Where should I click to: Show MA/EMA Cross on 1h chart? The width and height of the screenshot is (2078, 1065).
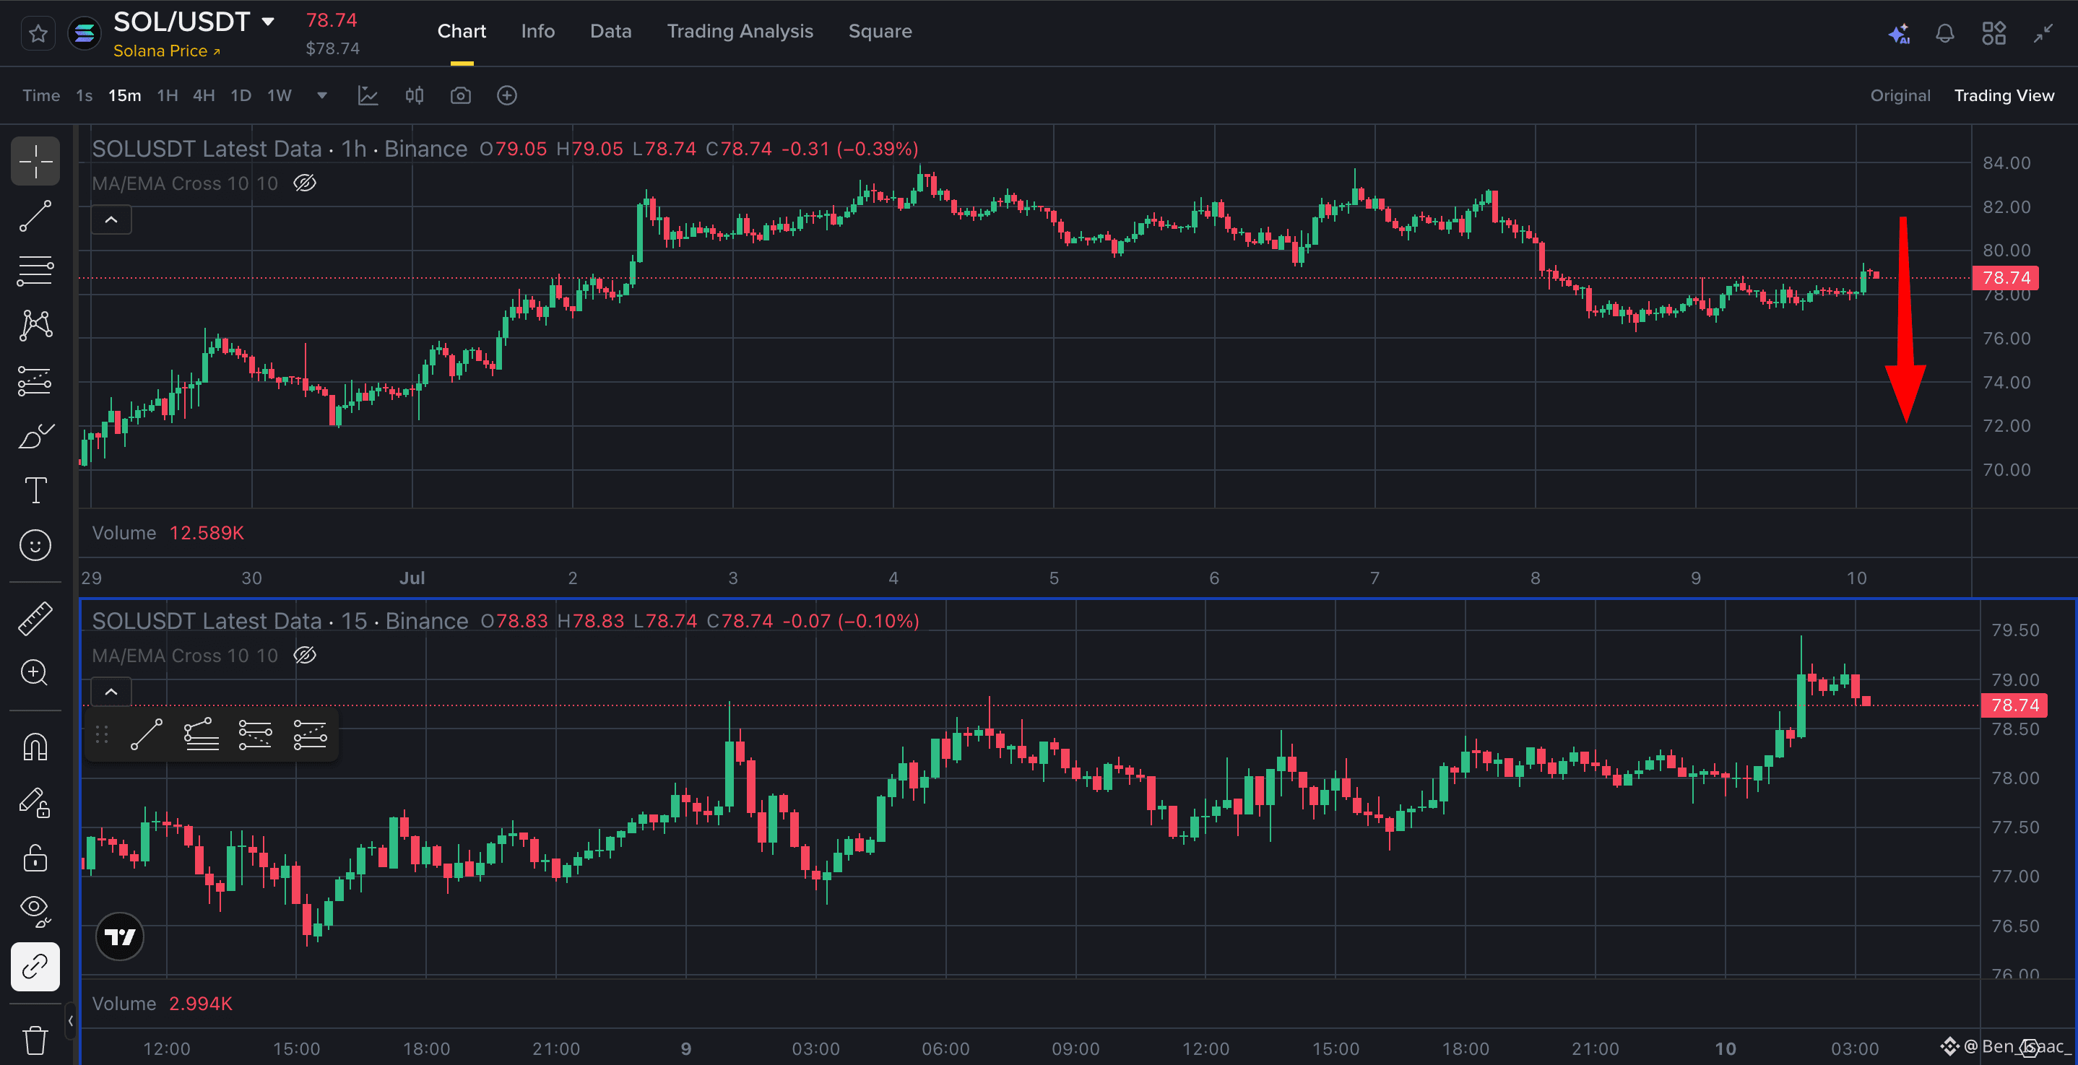pyautogui.click(x=304, y=183)
